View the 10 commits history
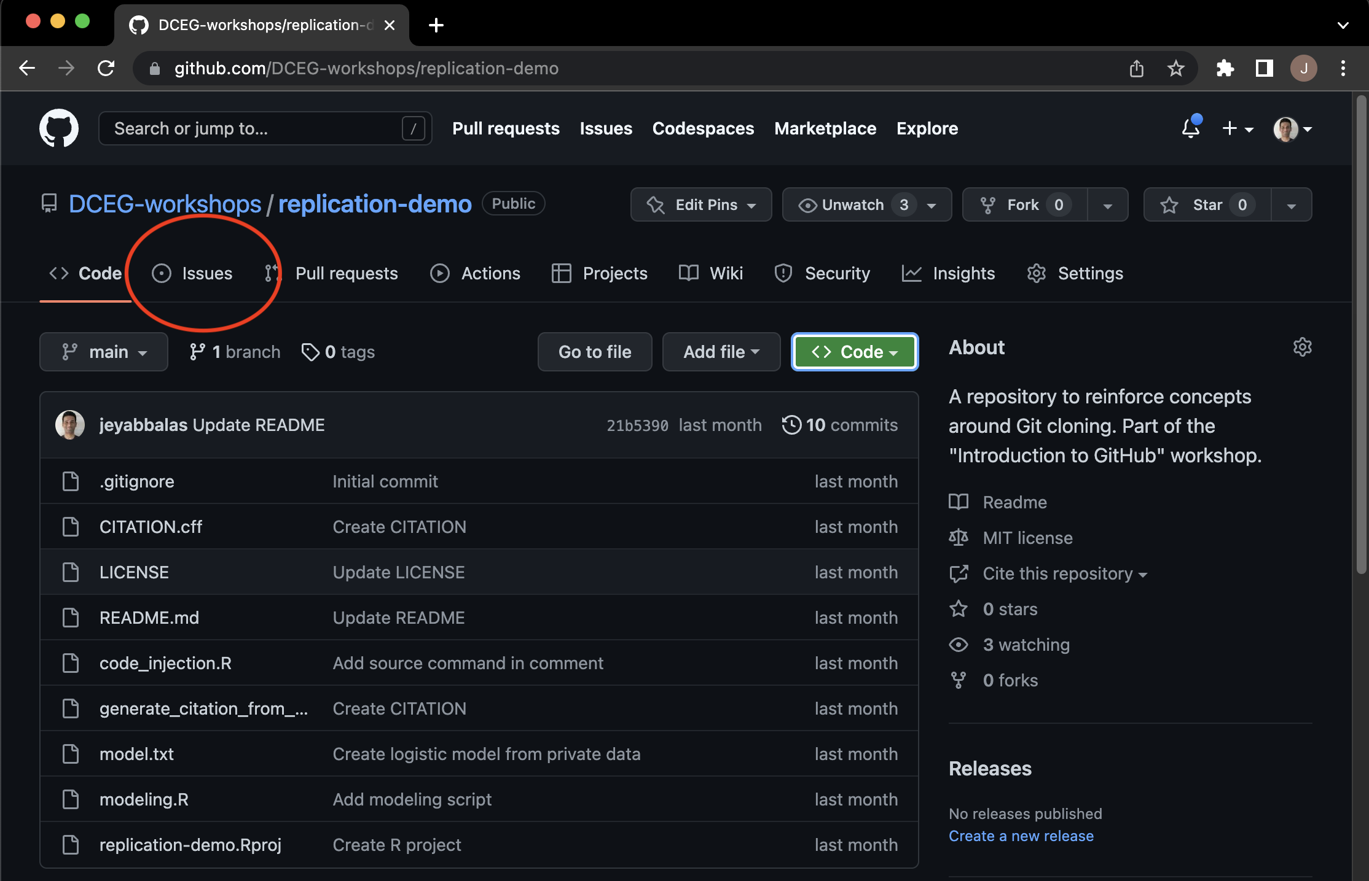Viewport: 1369px width, 881px height. [x=839, y=425]
